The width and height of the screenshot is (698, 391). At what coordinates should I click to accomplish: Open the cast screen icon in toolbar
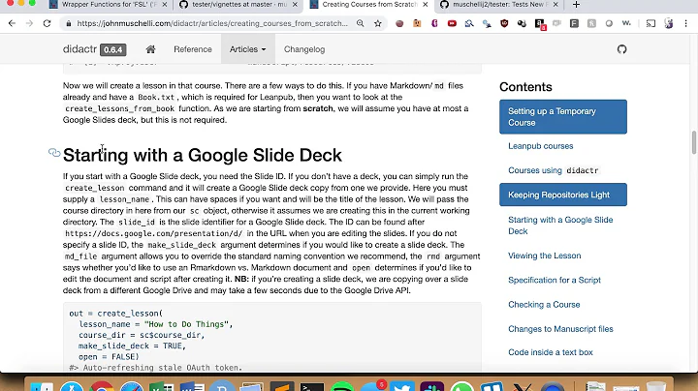coord(650,23)
